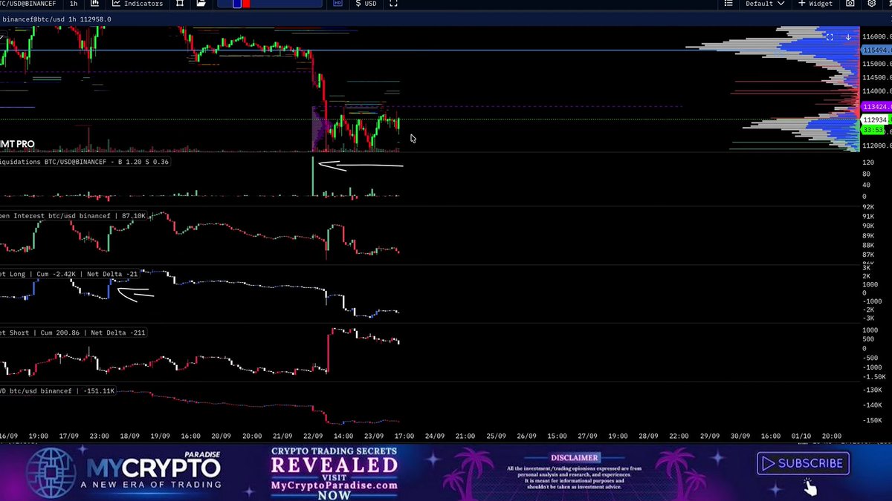This screenshot has width=892, height=501.
Task: Click the green 112934 current price label
Action: tap(876, 119)
